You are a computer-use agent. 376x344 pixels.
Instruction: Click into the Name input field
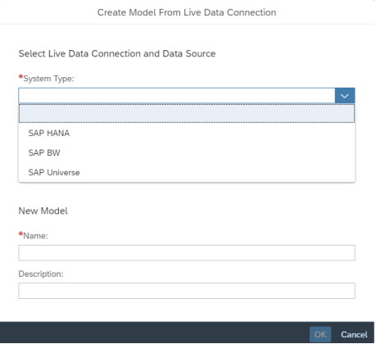(x=187, y=253)
